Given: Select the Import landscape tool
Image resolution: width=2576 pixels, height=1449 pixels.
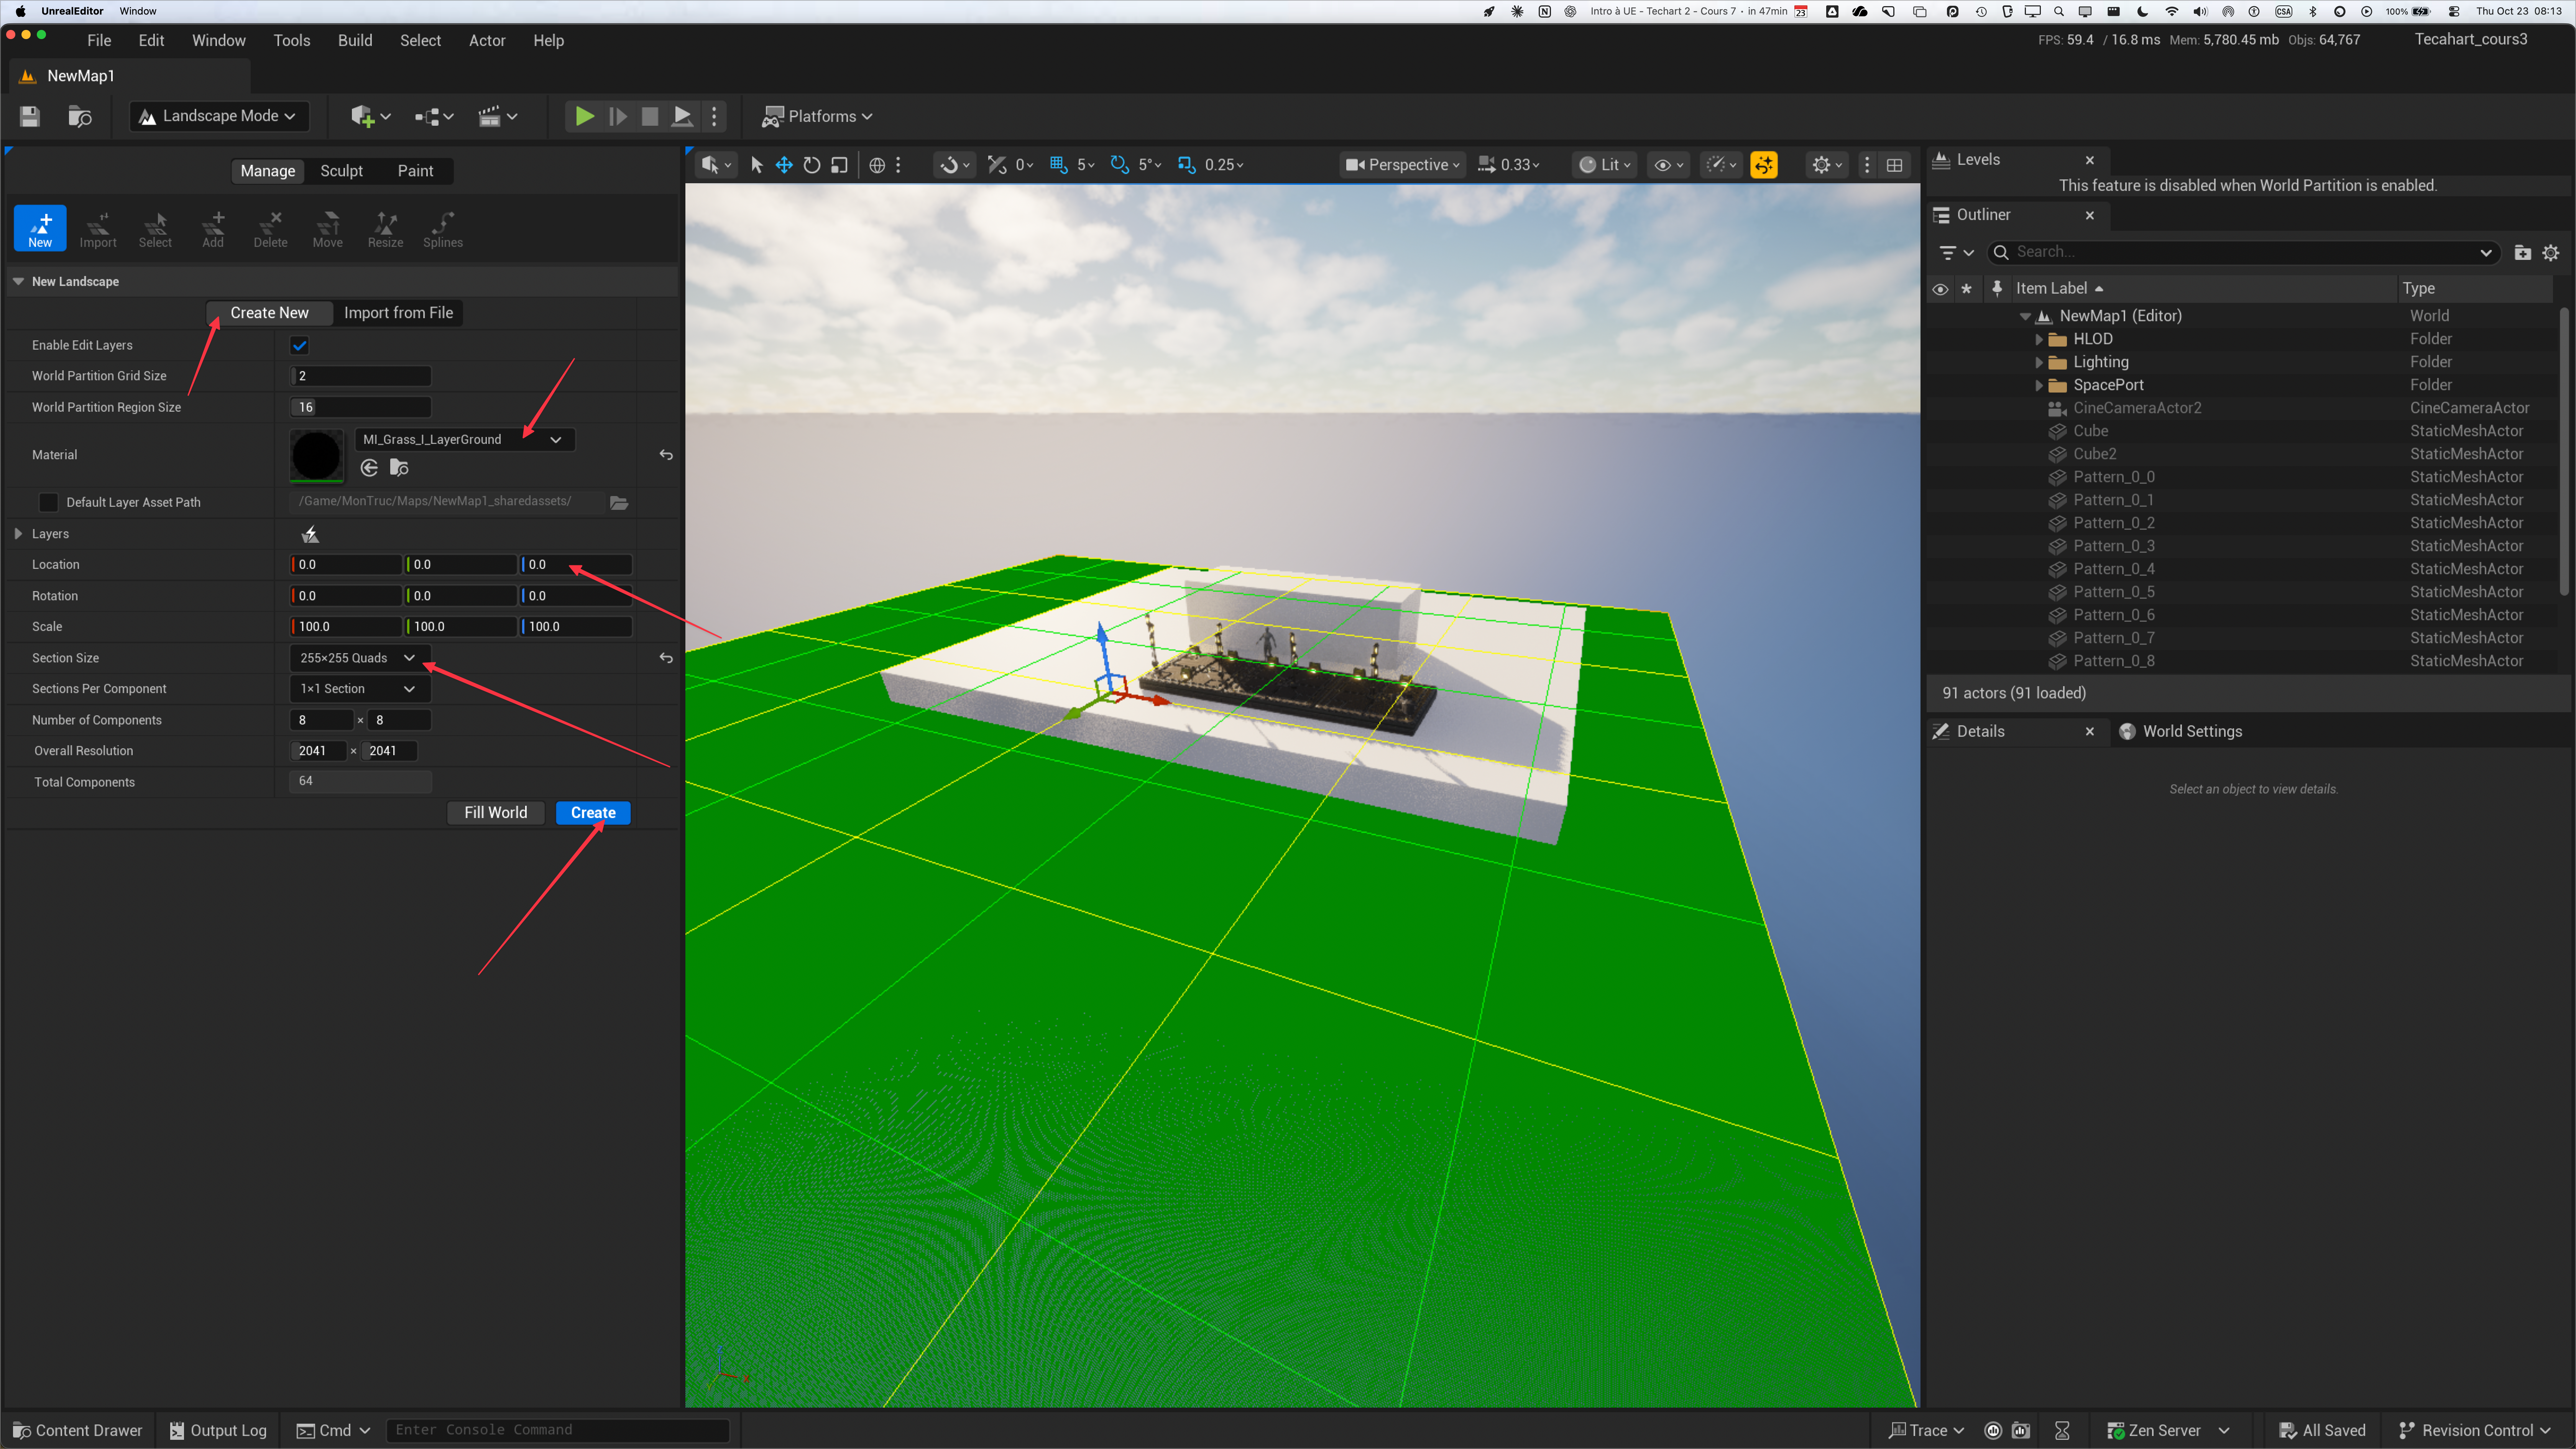Looking at the screenshot, I should (x=98, y=228).
